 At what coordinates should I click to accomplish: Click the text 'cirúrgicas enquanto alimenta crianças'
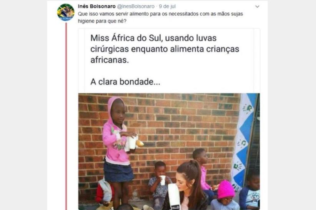(x=165, y=49)
